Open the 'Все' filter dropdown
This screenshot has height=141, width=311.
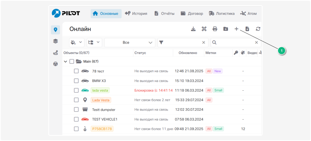(130, 43)
